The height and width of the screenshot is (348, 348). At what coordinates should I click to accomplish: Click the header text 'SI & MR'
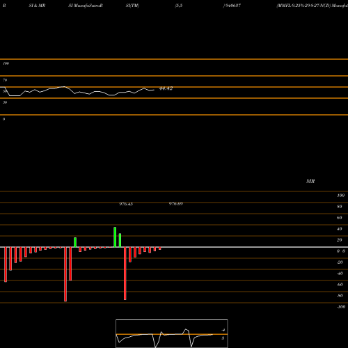(x=37, y=6)
